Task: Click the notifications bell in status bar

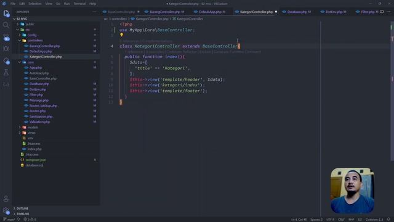Action: point(388,220)
